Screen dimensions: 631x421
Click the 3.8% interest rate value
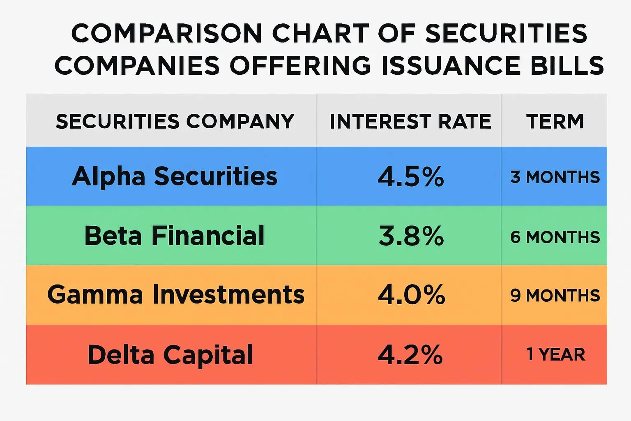(411, 236)
